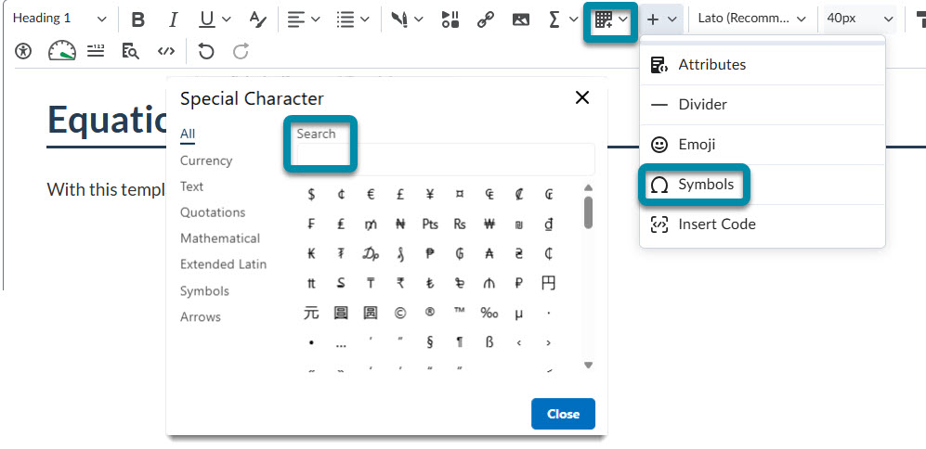Screen dimensions: 926x449
Task: Expand the alignment options chevron
Action: [316, 19]
